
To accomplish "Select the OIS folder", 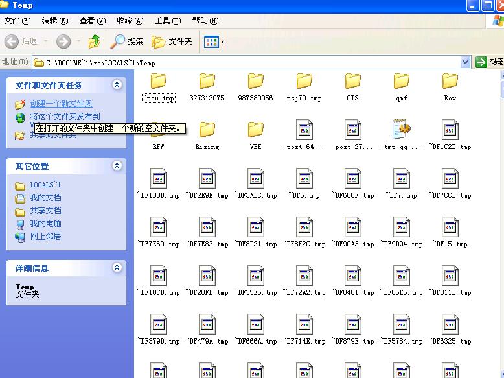I will (x=352, y=88).
